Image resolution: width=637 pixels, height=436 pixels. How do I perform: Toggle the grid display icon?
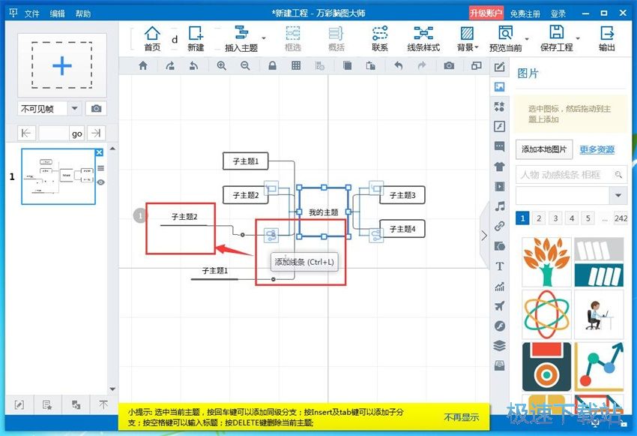click(x=296, y=65)
